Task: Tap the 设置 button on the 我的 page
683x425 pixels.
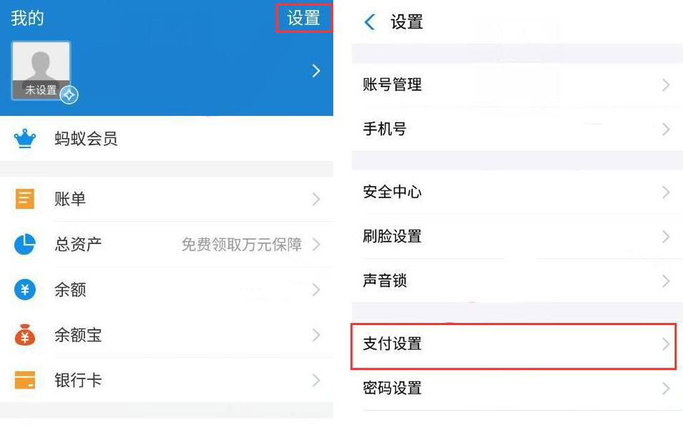Action: tap(303, 19)
